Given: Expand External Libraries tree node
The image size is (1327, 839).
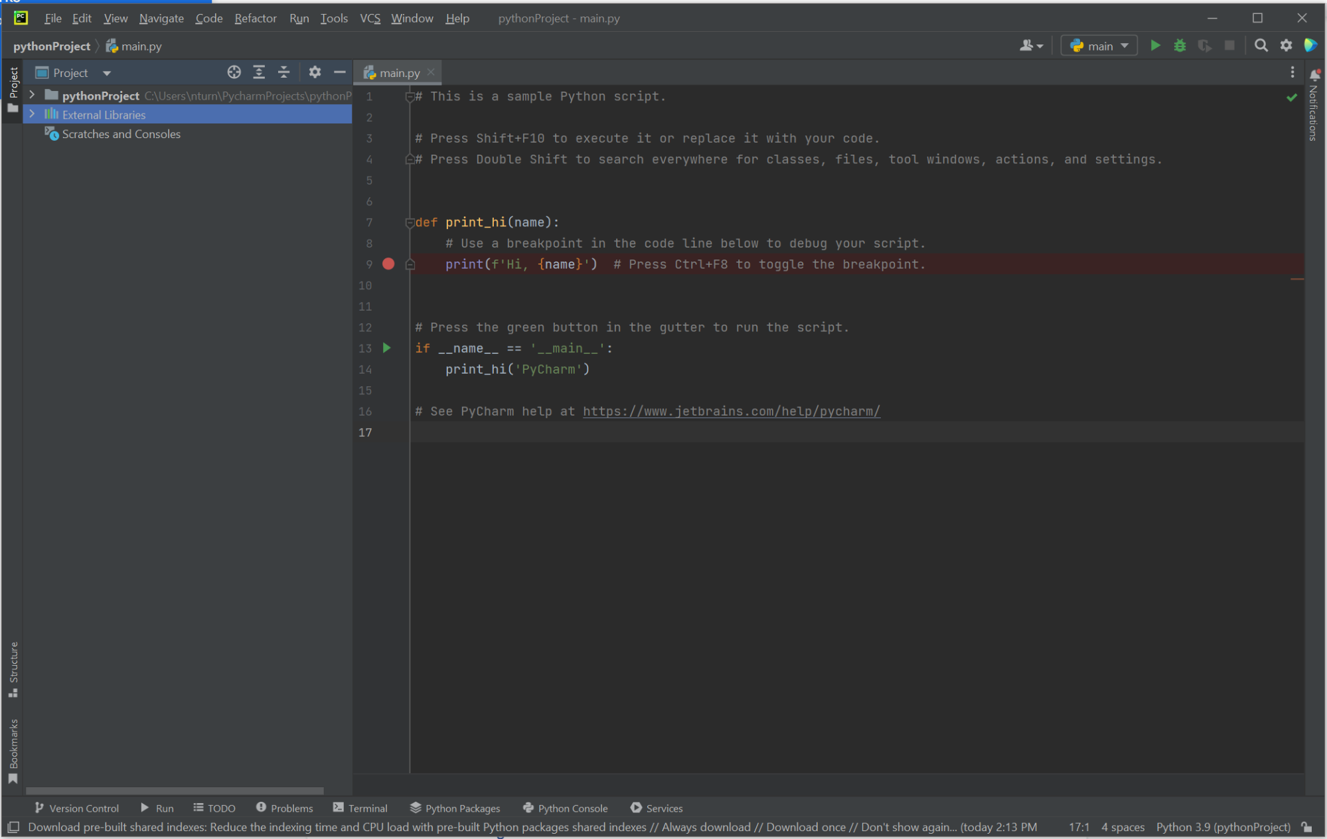Looking at the screenshot, I should (x=32, y=114).
